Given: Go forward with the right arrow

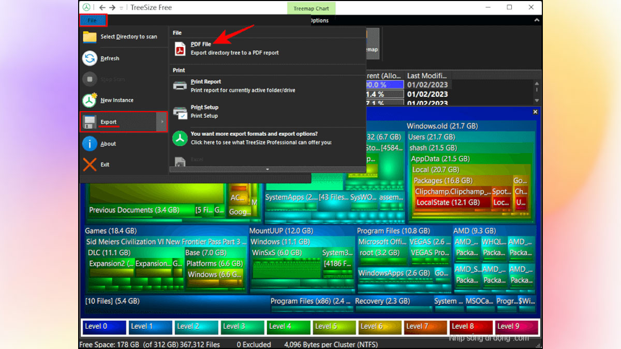Looking at the screenshot, I should 113,8.
